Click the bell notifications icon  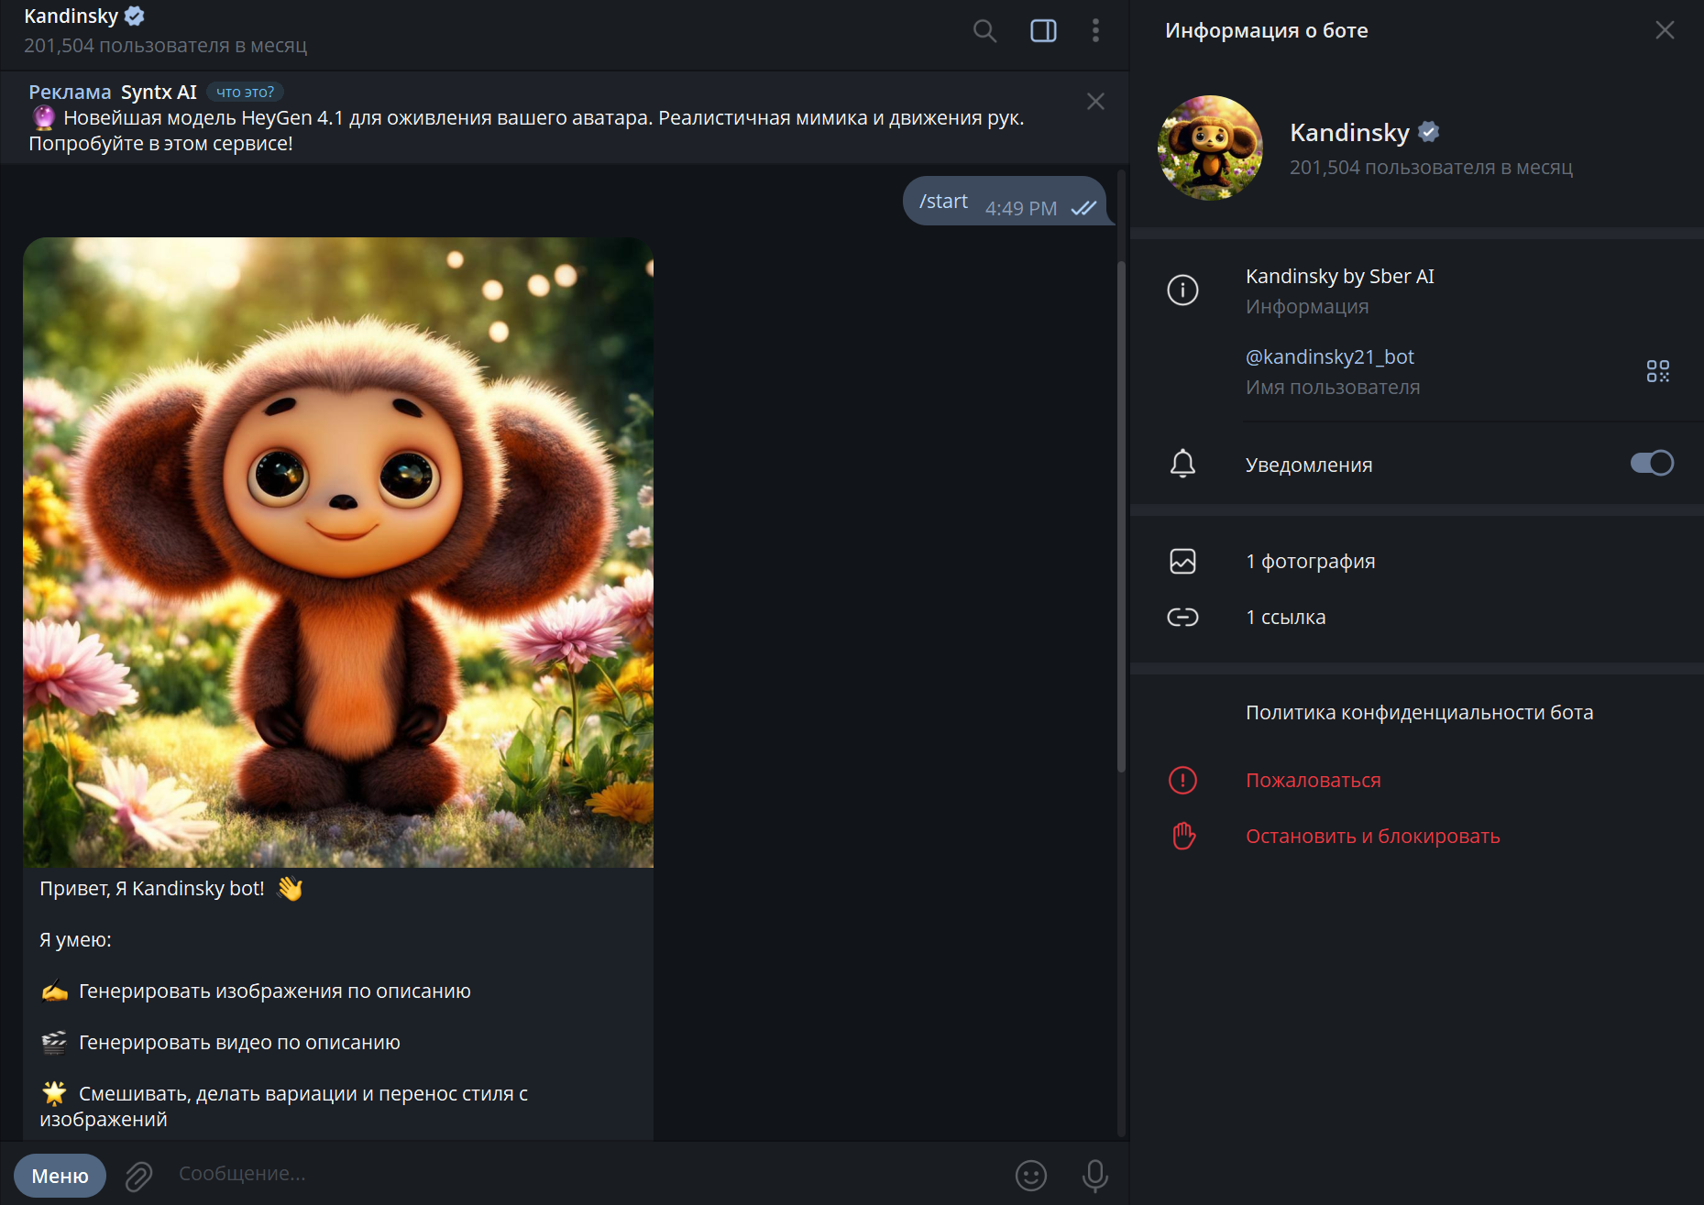click(x=1182, y=464)
